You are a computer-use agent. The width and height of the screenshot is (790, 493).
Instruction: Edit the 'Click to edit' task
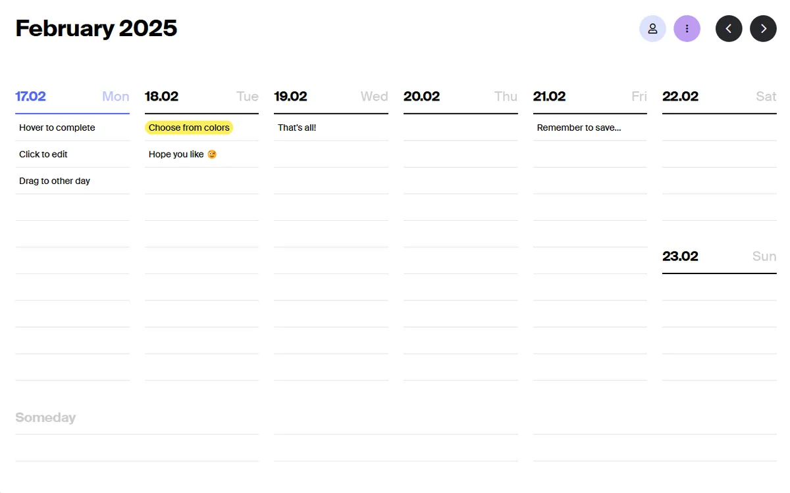[x=43, y=154]
